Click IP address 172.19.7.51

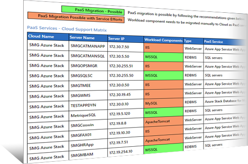118,142
